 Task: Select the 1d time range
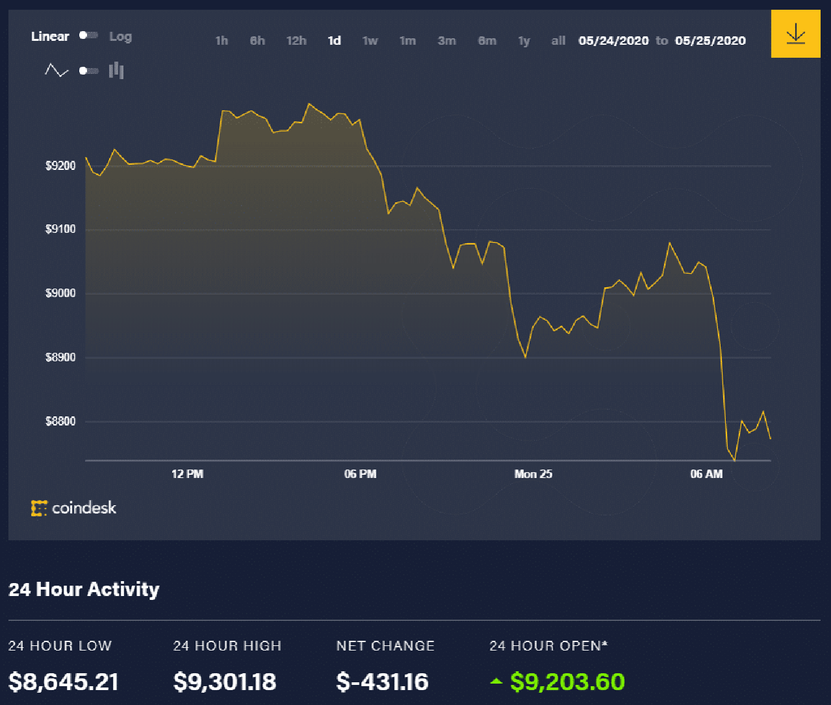click(334, 41)
